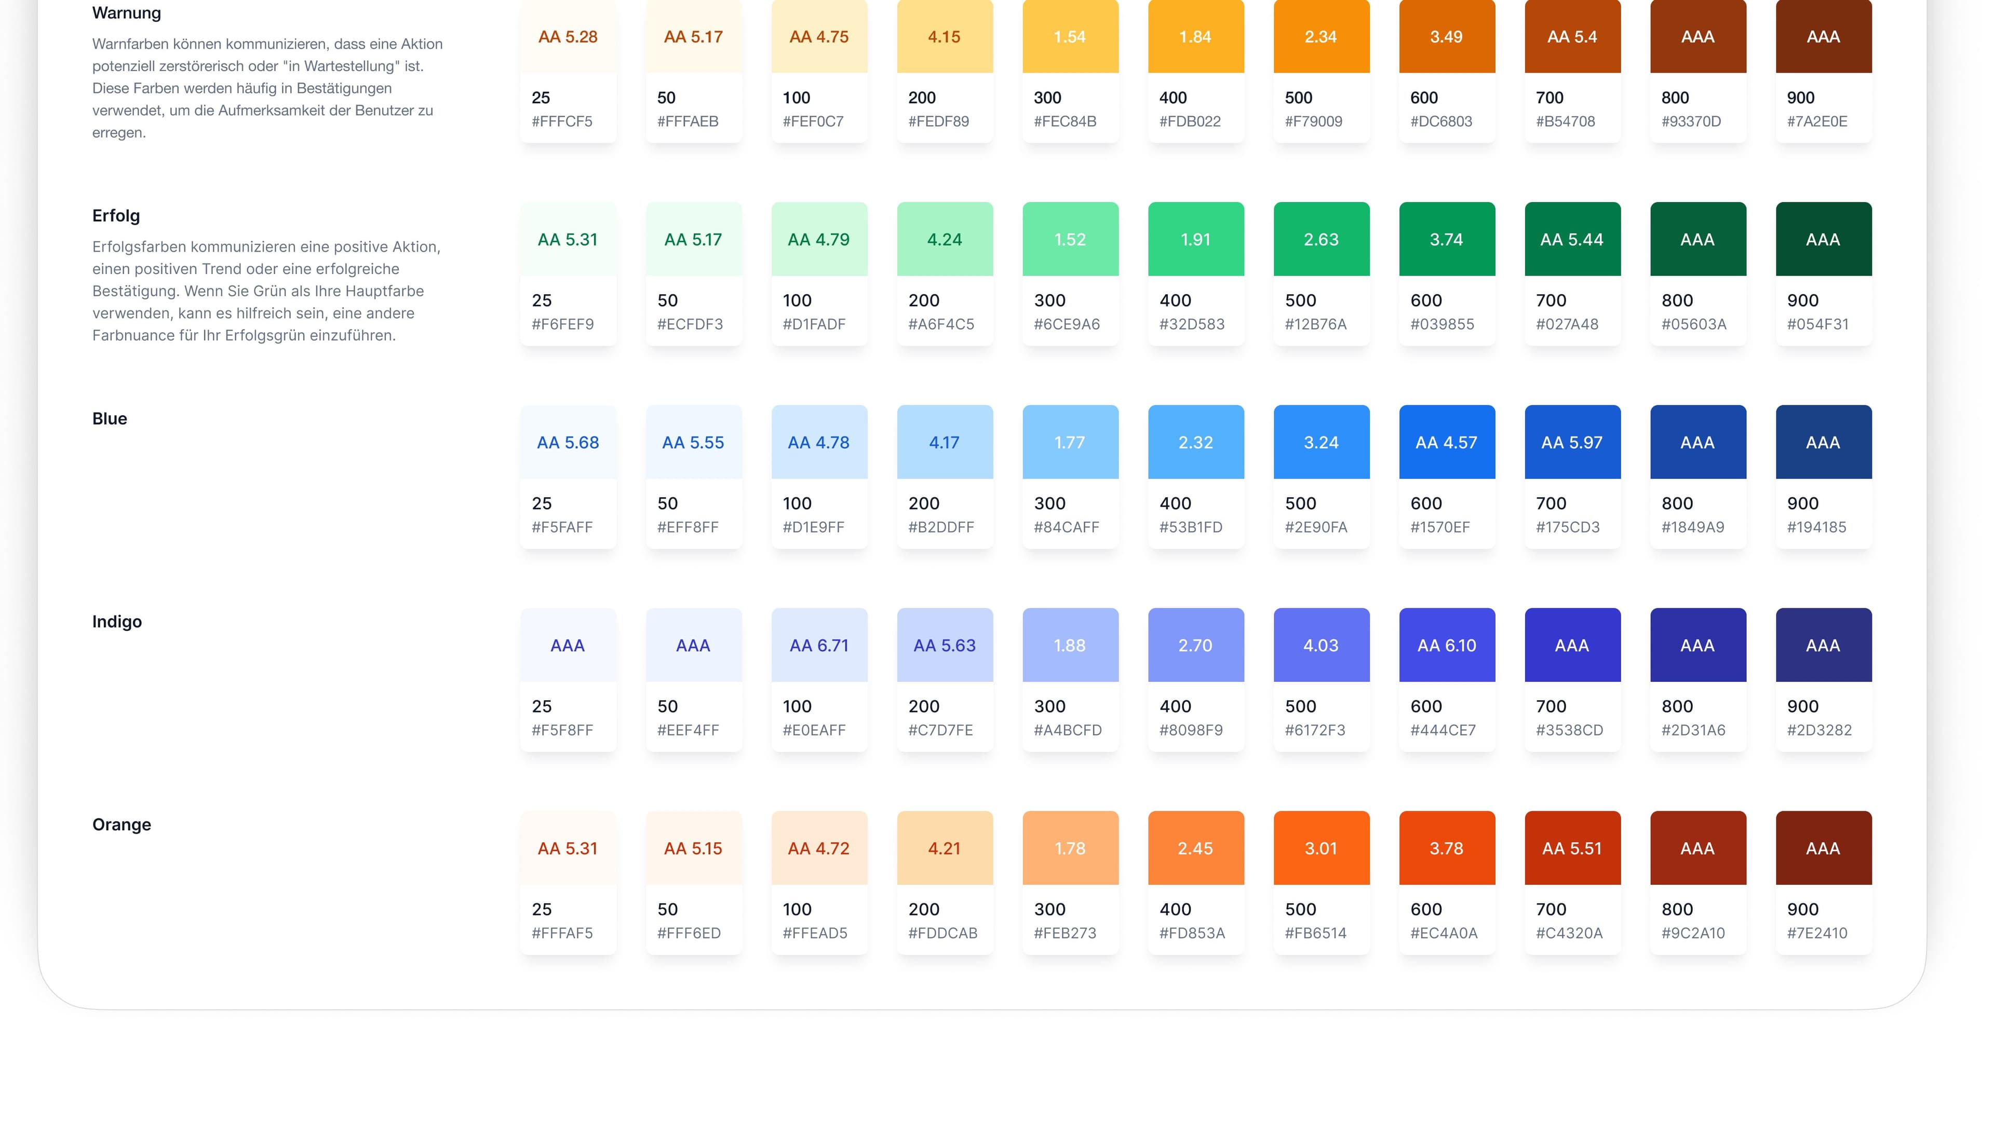The image size is (1994, 1121).
Task: Click Blue 600 swatch labeled AA 4.57
Action: (x=1446, y=442)
